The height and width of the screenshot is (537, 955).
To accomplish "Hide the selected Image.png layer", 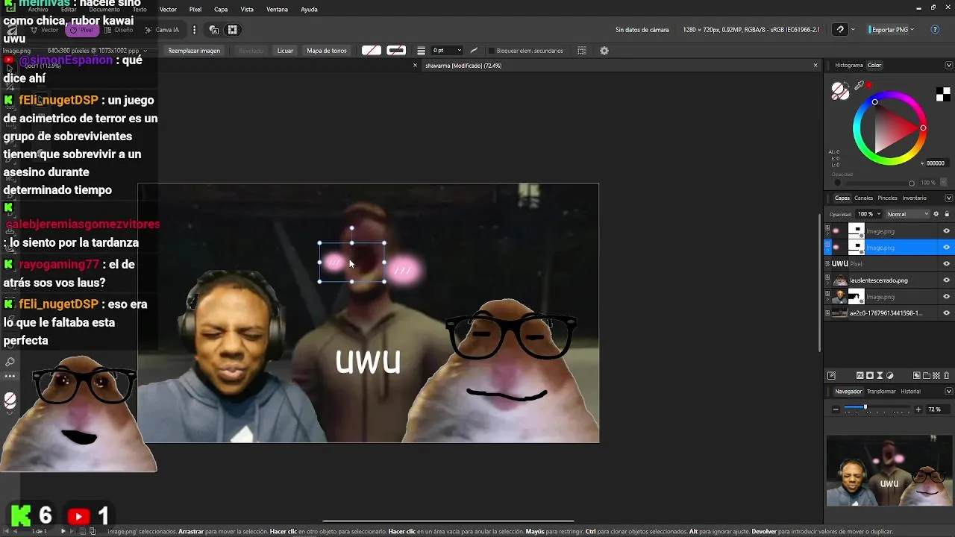I will [x=946, y=248].
